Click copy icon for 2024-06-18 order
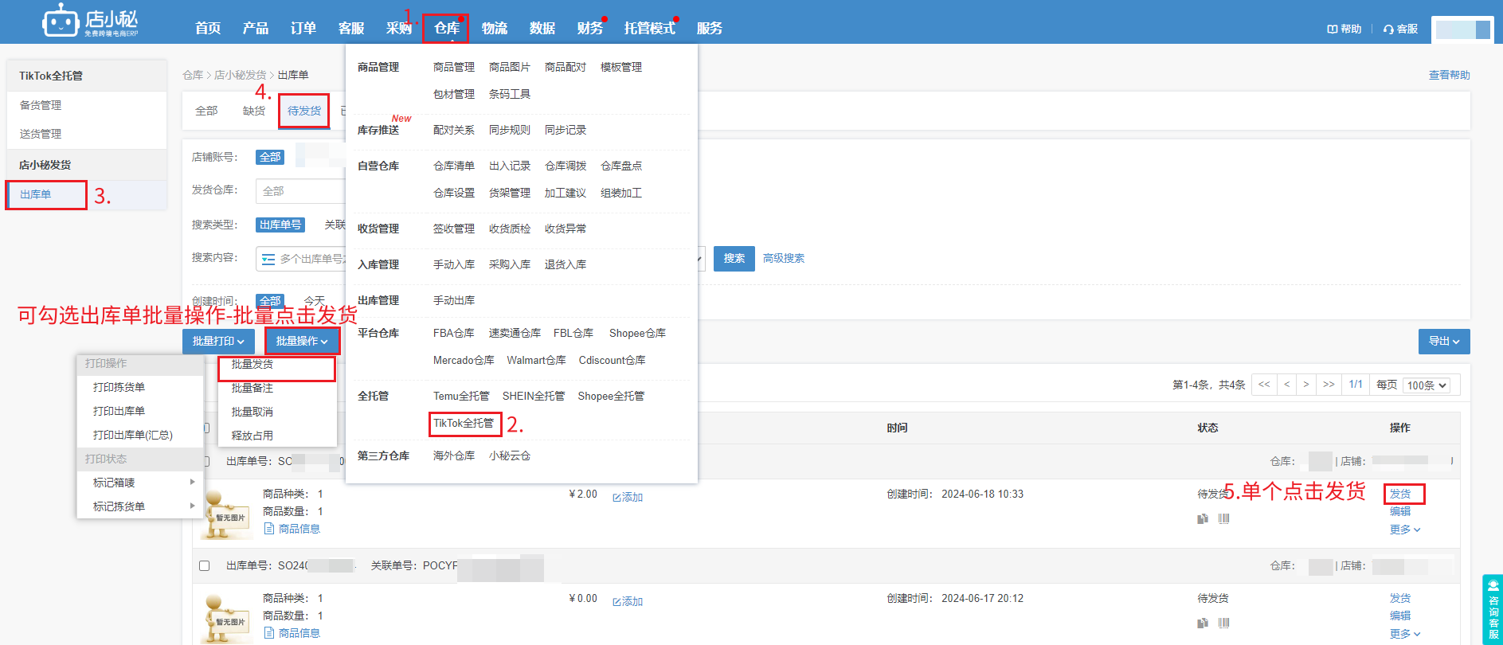 [x=1203, y=518]
